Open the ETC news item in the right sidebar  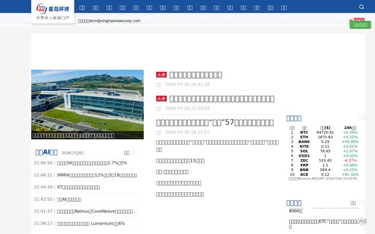click(328, 224)
